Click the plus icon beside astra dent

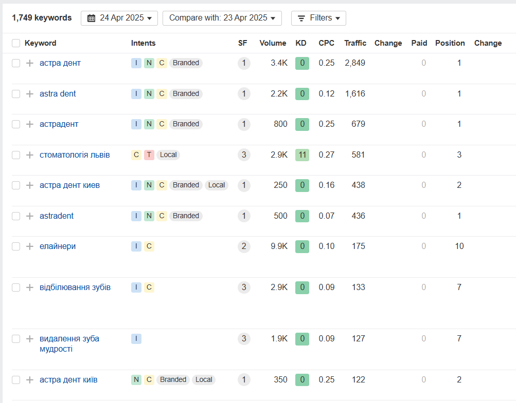[30, 94]
